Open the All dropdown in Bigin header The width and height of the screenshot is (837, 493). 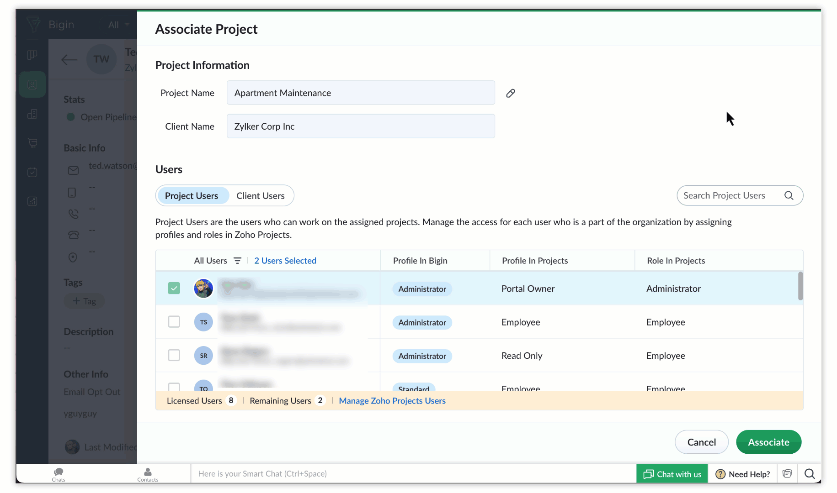tap(119, 25)
